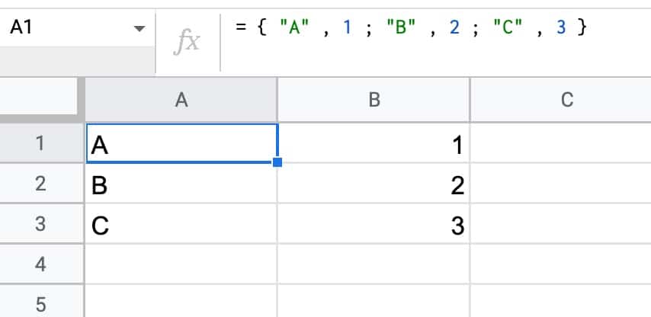This screenshot has width=651, height=317.
Task: Select cell containing letter B
Action: (x=181, y=184)
